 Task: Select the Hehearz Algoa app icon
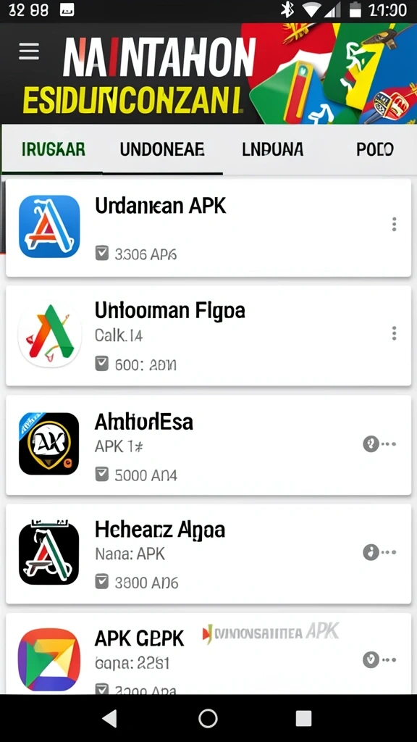(x=49, y=552)
